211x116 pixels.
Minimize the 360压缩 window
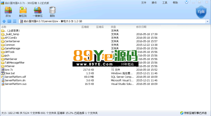194,2
